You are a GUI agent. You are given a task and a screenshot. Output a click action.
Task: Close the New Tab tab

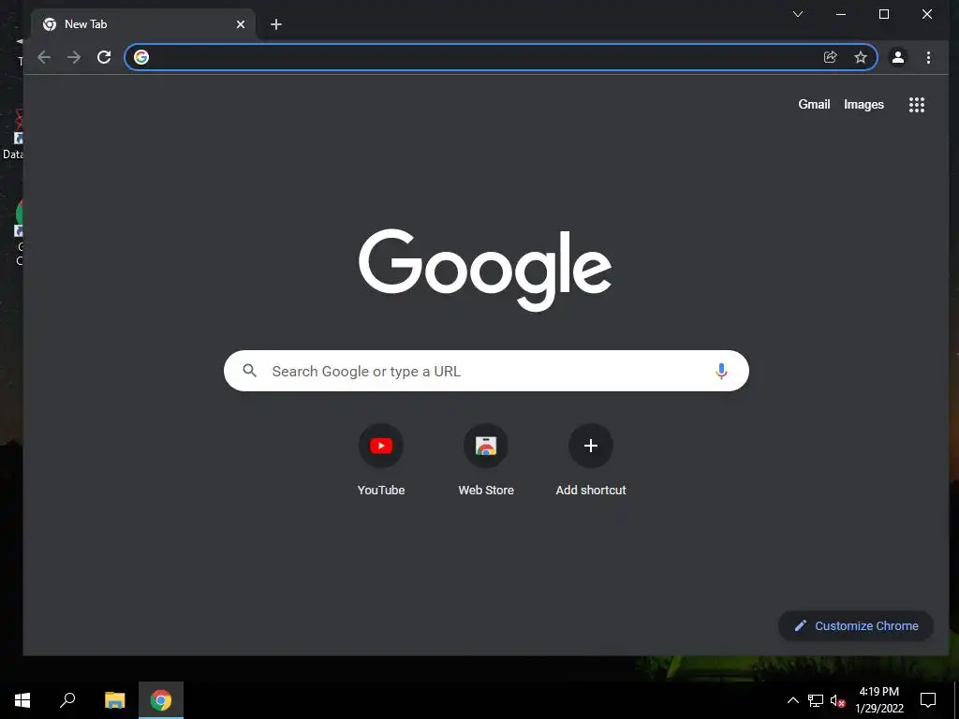(241, 24)
